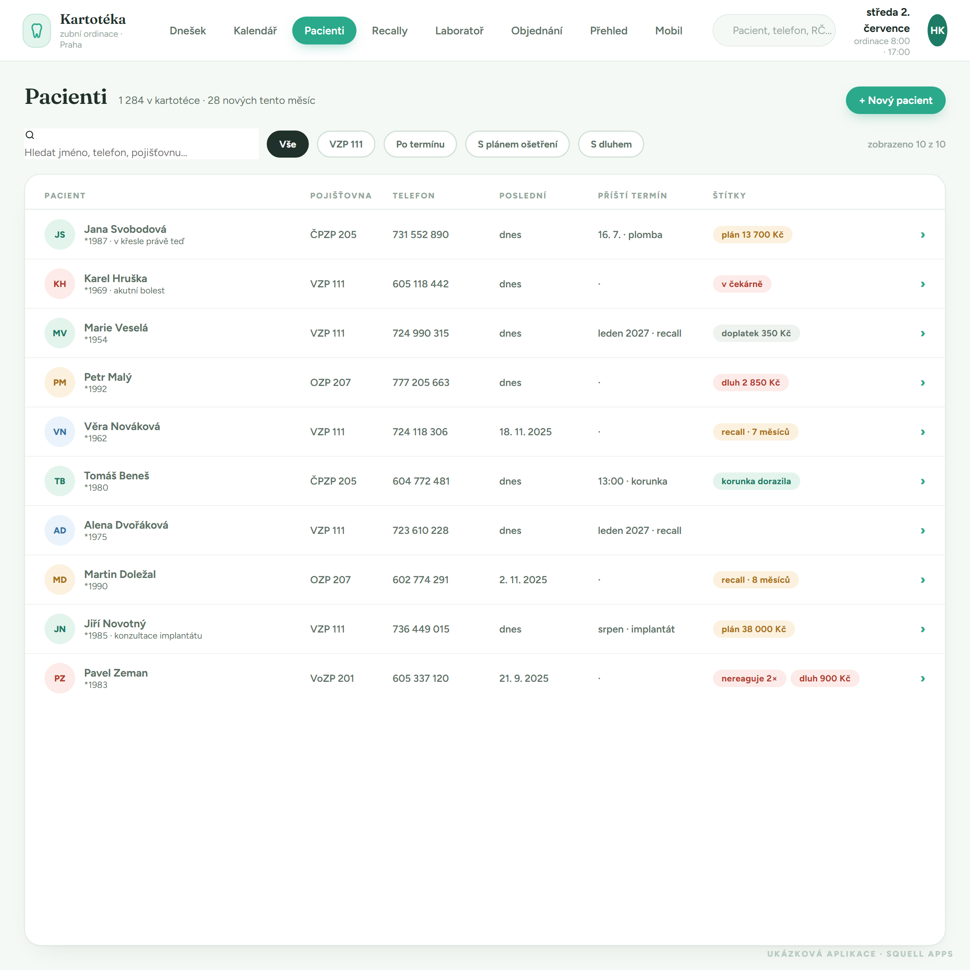This screenshot has width=970, height=970.
Task: Click the JS avatar of Jana Svobodová
Action: 60,234
